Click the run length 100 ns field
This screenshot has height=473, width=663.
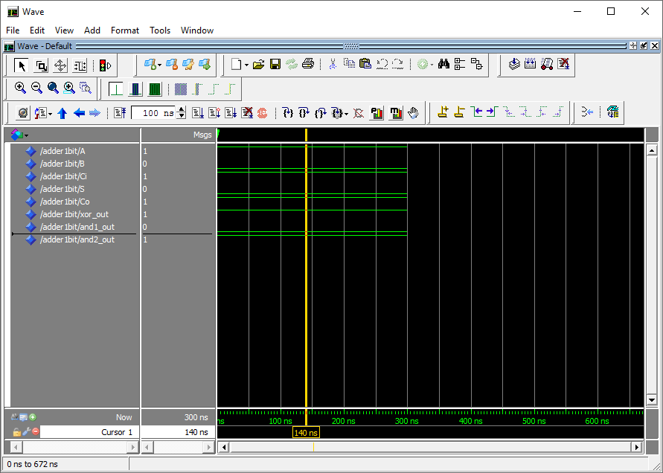coord(154,113)
